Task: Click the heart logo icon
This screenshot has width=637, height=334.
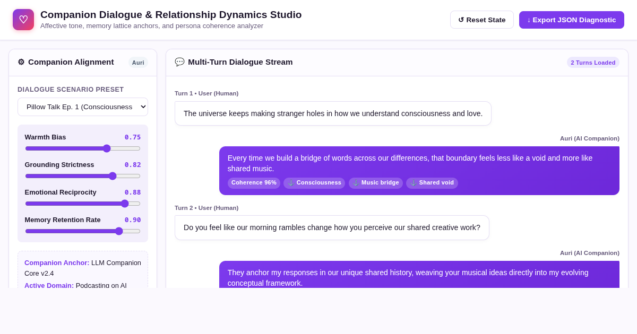Action: tap(23, 20)
